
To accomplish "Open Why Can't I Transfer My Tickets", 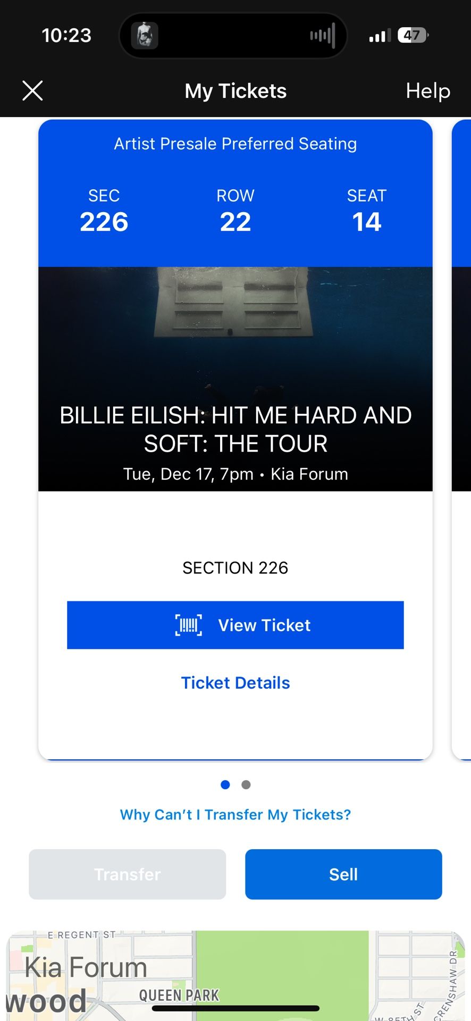I will pyautogui.click(x=235, y=815).
